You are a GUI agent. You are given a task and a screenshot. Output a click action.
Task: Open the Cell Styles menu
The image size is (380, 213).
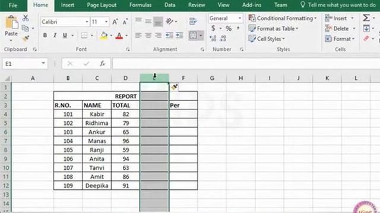(267, 38)
